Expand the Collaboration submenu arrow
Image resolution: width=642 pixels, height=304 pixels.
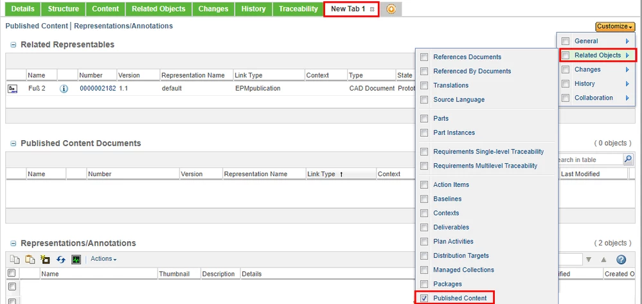[627, 98]
